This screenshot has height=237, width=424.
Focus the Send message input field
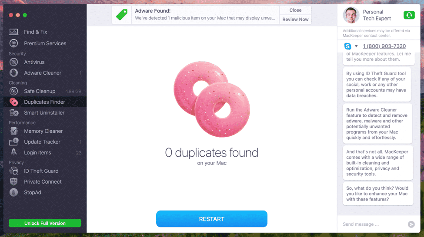coord(373,224)
